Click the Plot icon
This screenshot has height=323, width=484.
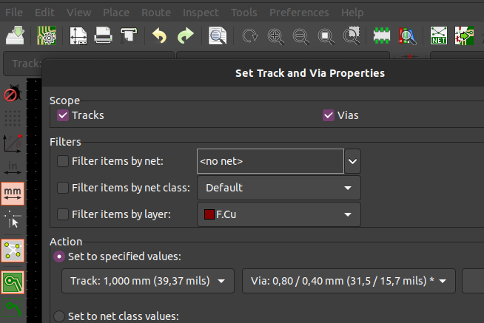(129, 35)
